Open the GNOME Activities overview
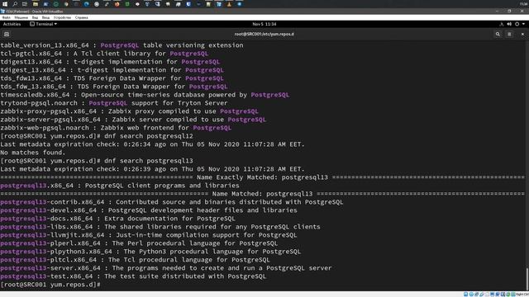Viewport: 529px width, 297px height. click(12, 24)
